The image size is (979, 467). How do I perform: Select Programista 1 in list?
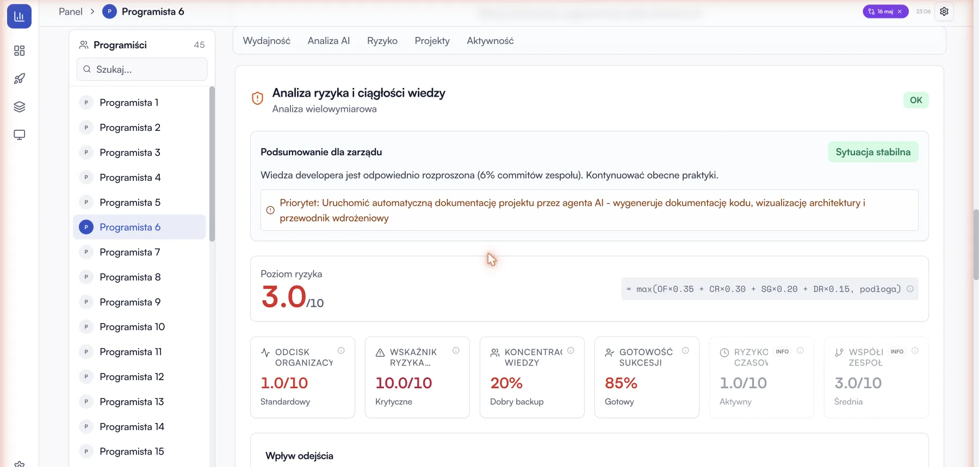[140, 103]
